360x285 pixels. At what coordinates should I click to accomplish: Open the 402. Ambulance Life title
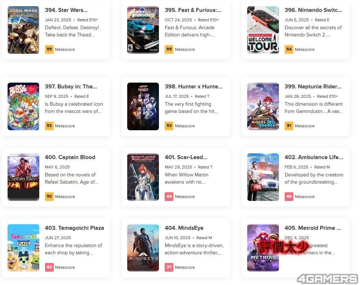tap(314, 157)
